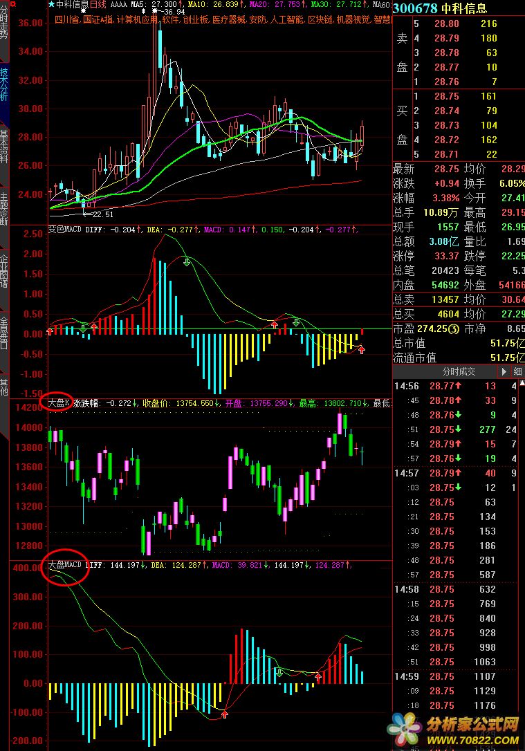The image size is (525, 751).
Task: Click the 收盘价: 13754.550 reading
Action: click(183, 402)
